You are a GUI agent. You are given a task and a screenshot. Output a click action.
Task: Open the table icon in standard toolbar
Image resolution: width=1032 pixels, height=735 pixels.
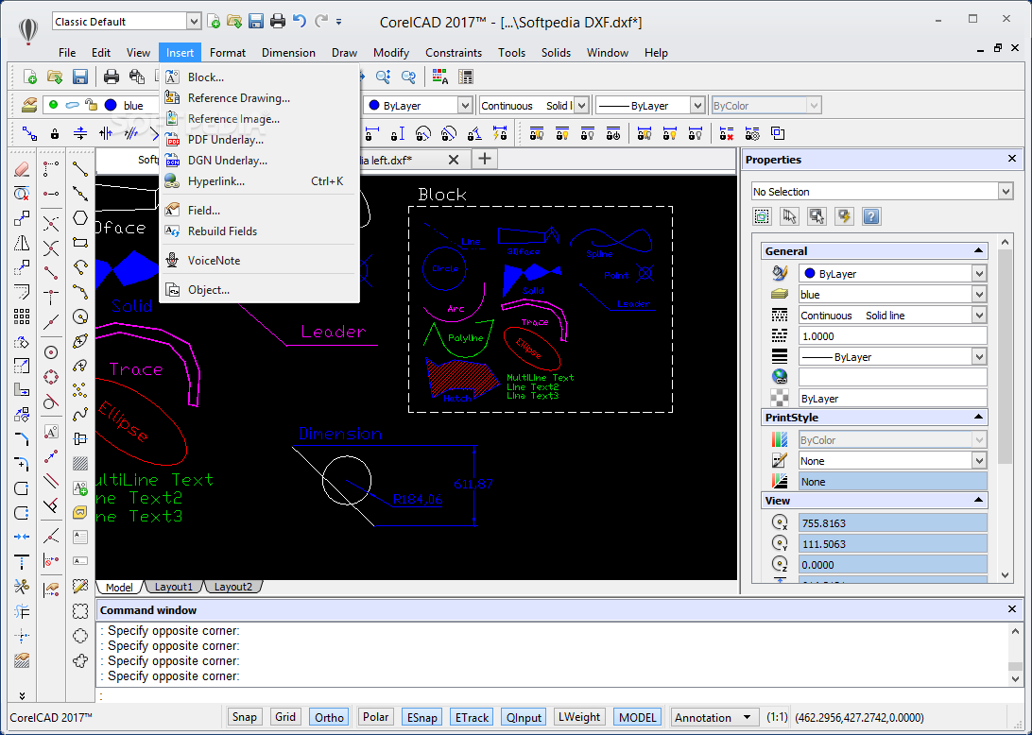(466, 77)
